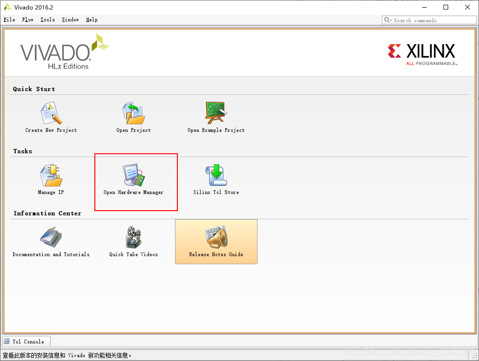The image size is (479, 361).
Task: Maximize the Vivado 2016.2 window
Action: click(446, 7)
